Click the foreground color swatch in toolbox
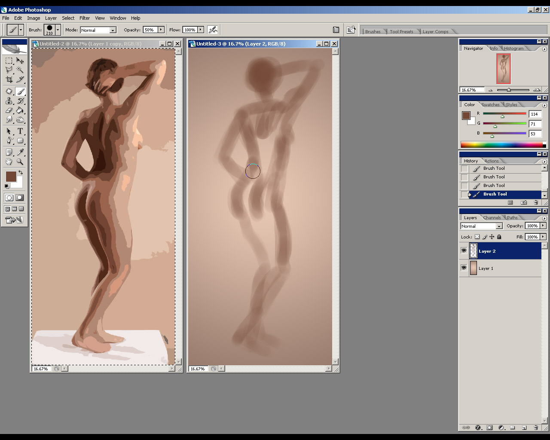Screen dimensions: 550x440 click(x=11, y=176)
